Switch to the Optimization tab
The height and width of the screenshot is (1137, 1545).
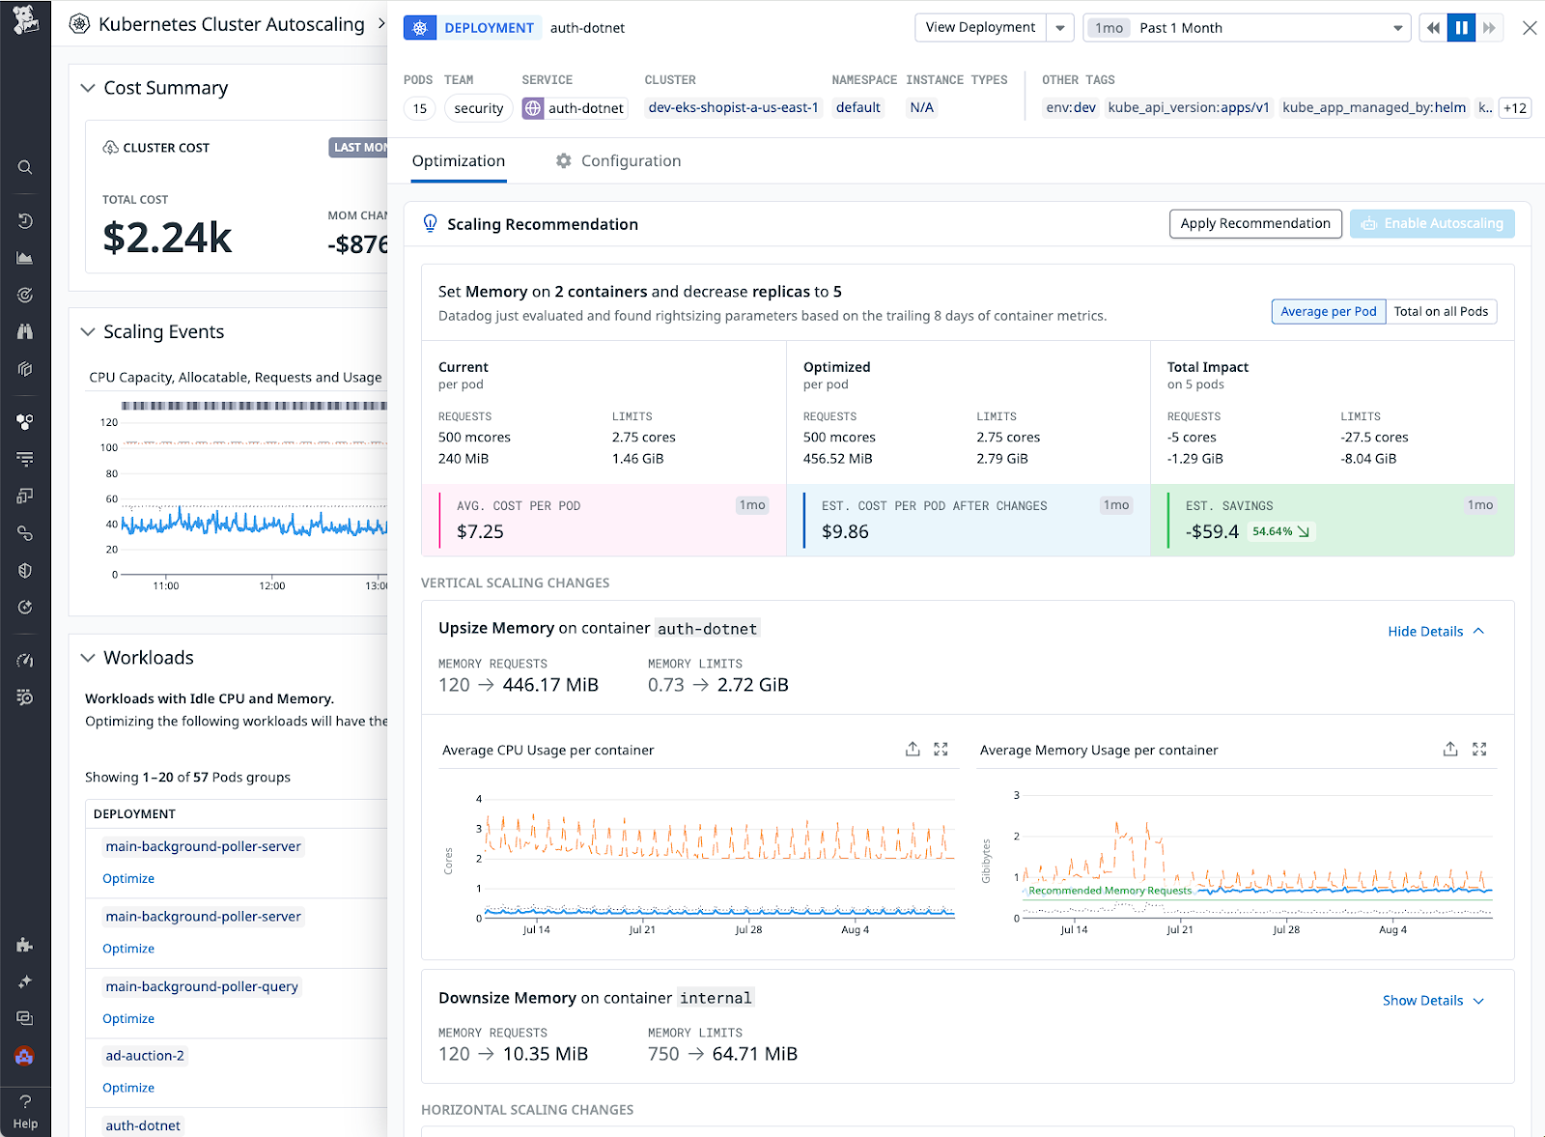(459, 161)
